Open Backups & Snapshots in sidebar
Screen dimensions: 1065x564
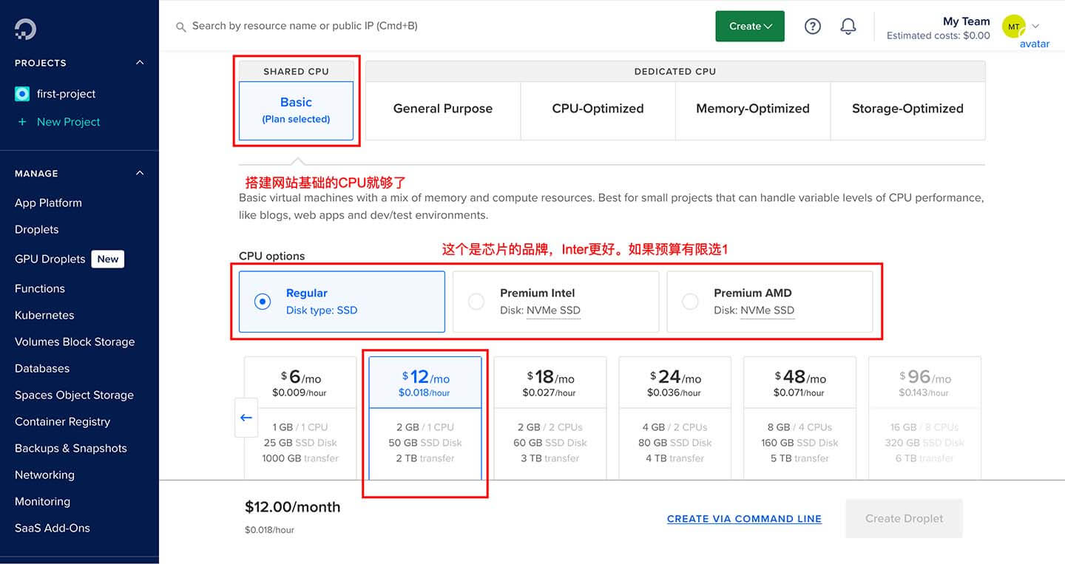[x=70, y=448]
